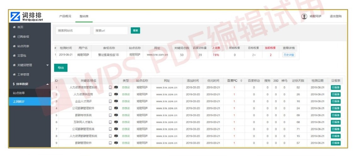
Task: Click the 导出 export button
Action: [x=60, y=67]
